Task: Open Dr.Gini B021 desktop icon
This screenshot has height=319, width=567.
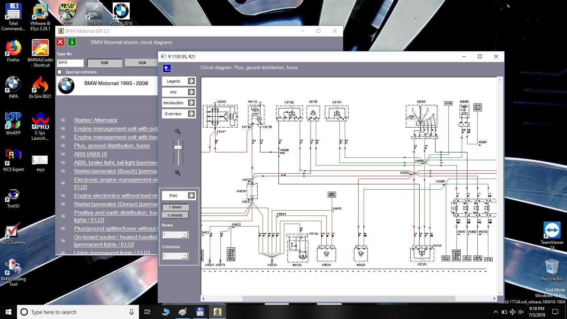Action: pyautogui.click(x=40, y=87)
